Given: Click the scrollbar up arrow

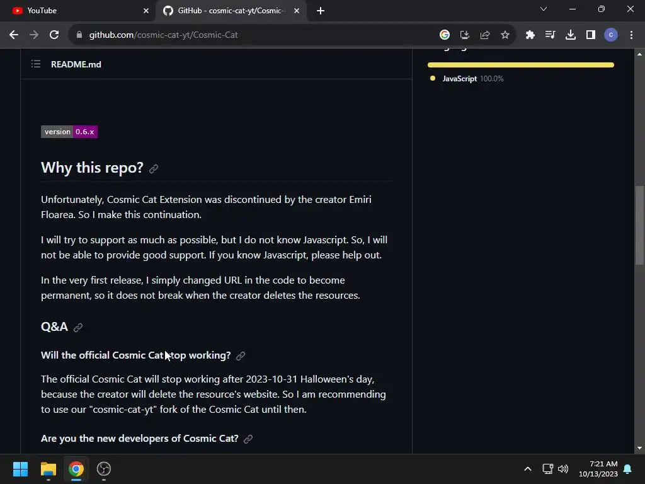Looking at the screenshot, I should pos(639,54).
